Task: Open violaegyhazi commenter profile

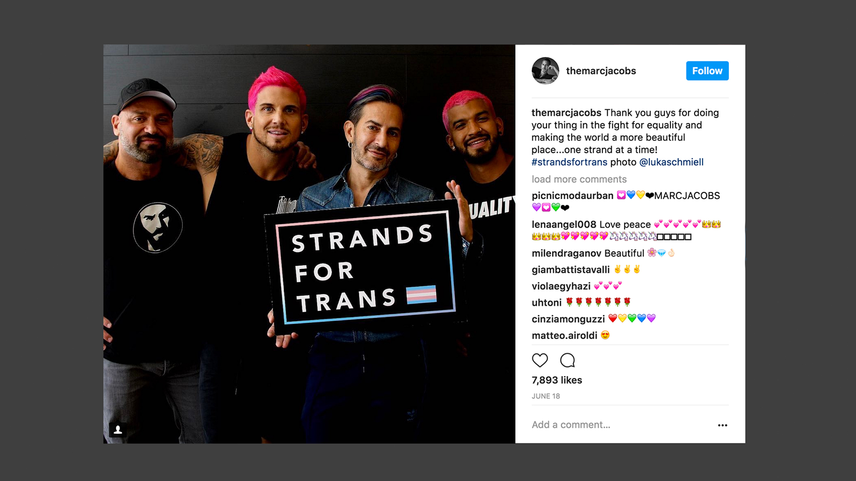Action: pos(561,286)
